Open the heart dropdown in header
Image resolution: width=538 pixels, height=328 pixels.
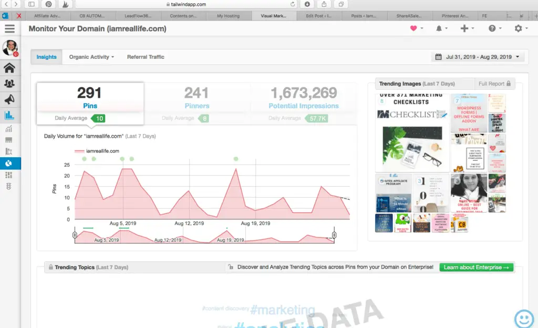[417, 28]
